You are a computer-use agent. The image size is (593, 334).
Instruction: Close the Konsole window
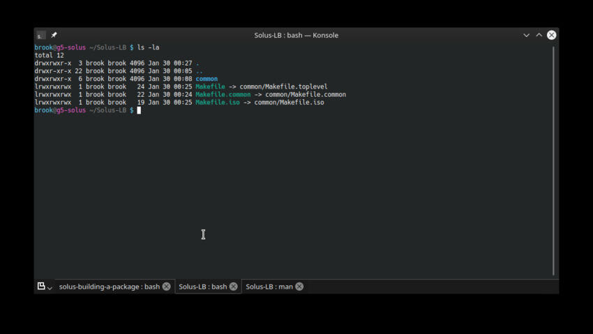pyautogui.click(x=551, y=35)
